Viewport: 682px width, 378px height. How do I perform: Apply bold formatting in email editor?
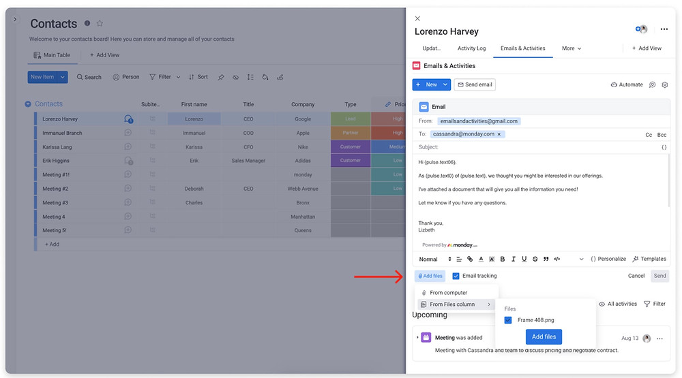pyautogui.click(x=503, y=259)
